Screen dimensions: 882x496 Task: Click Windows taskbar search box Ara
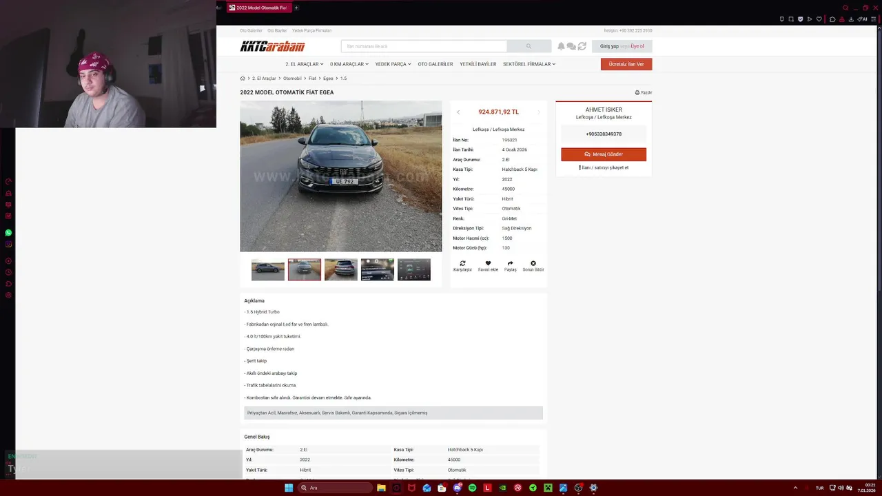pyautogui.click(x=336, y=488)
